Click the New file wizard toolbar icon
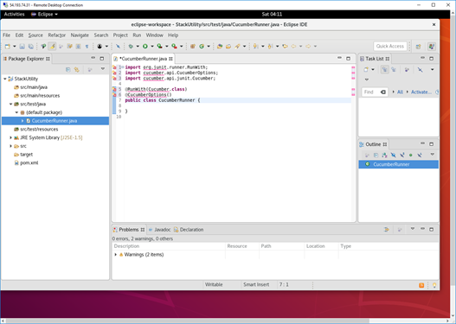Screen dimensions: 456x324 [8, 46]
